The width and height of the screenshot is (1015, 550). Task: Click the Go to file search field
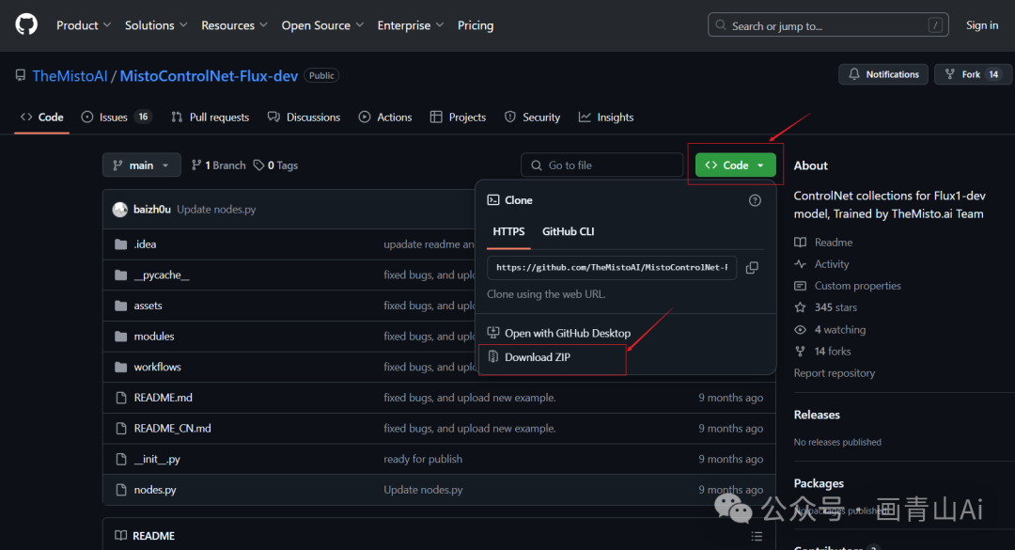(601, 165)
